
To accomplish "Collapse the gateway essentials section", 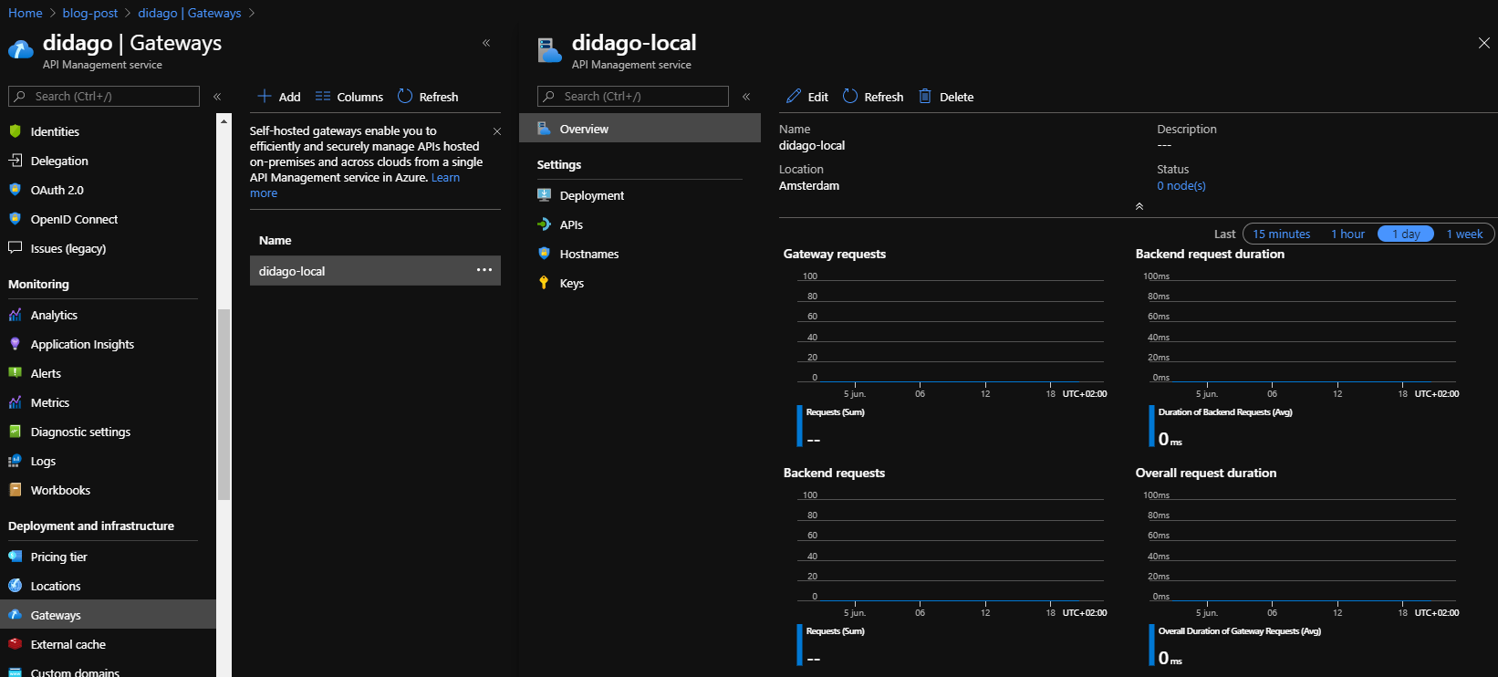I will (x=1139, y=207).
